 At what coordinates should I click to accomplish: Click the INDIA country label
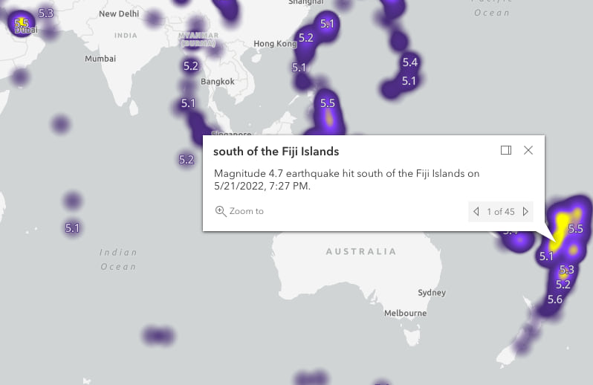pyautogui.click(x=126, y=36)
